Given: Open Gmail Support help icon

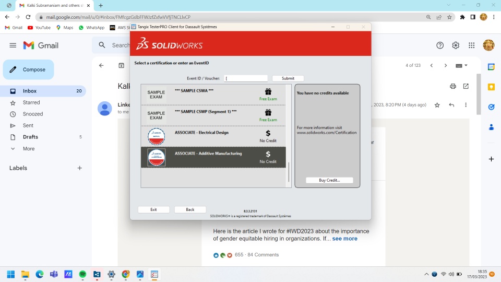Looking at the screenshot, I should (x=440, y=45).
